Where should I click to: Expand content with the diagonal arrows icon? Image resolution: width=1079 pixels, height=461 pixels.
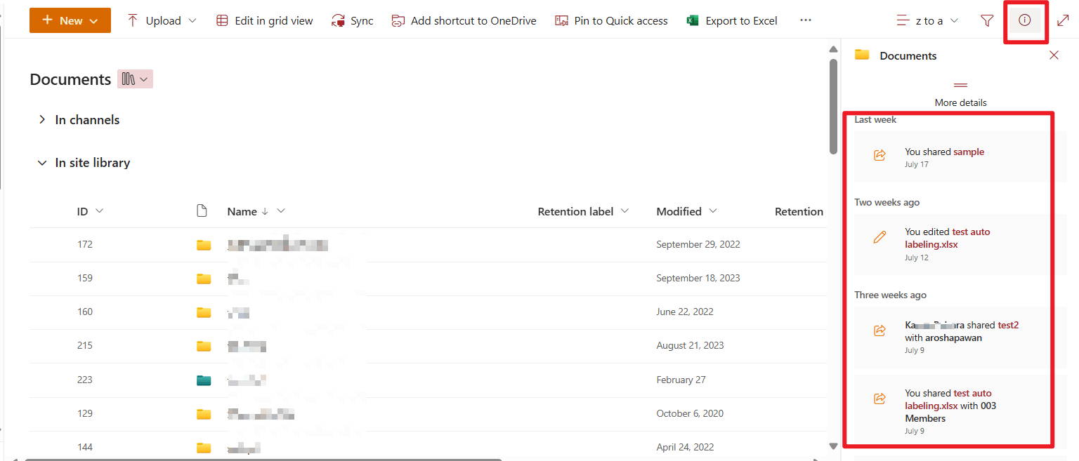[1063, 20]
